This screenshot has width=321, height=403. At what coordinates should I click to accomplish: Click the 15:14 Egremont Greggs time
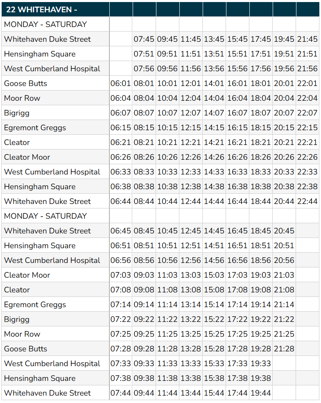tap(214, 305)
